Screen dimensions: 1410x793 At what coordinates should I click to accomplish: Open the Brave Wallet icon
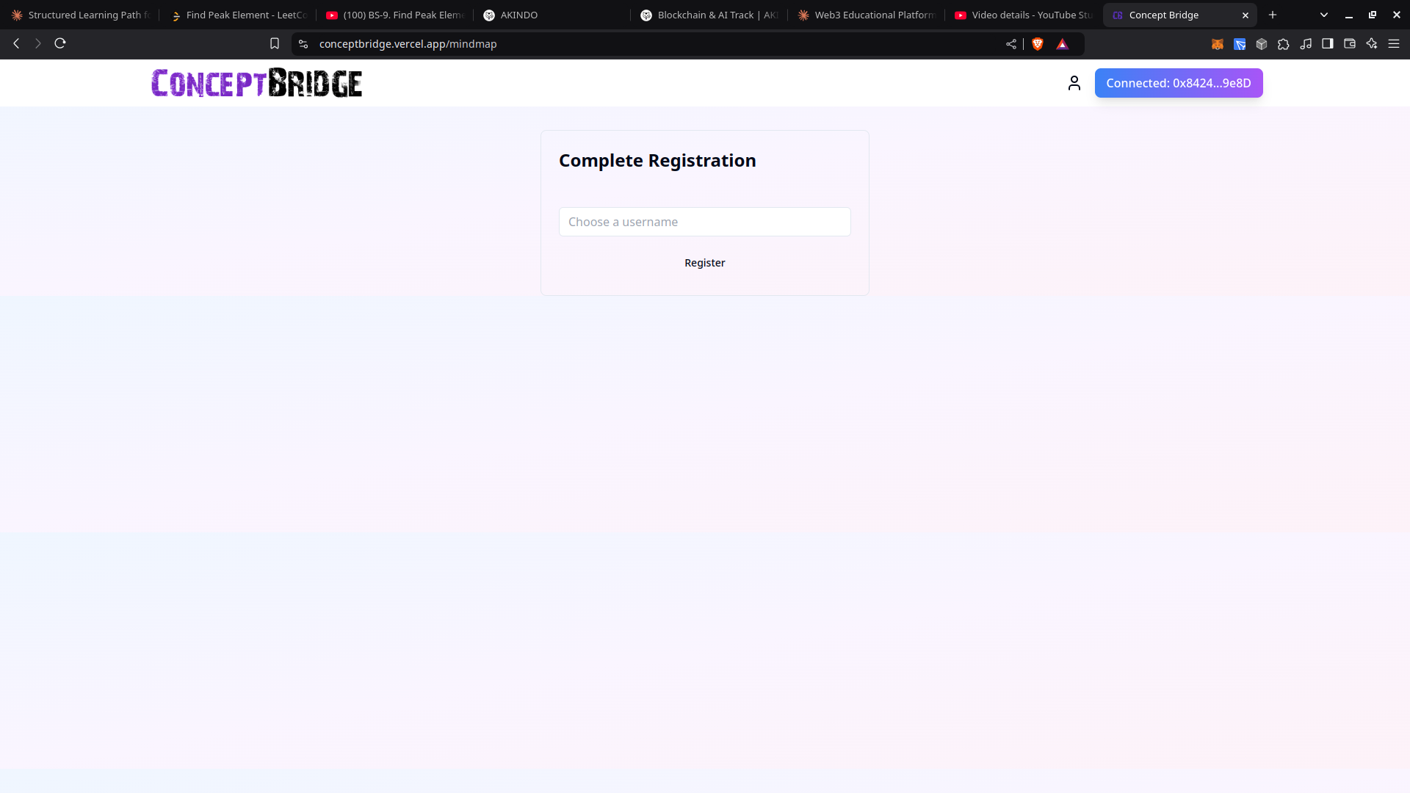1349,44
